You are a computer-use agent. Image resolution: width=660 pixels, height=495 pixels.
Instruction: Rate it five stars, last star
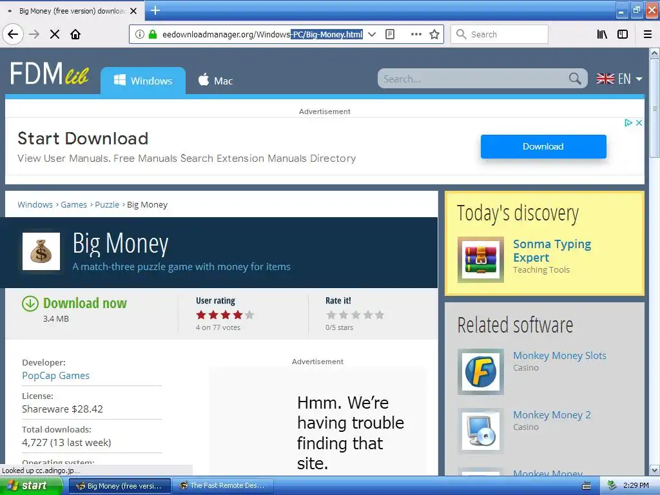pos(380,315)
